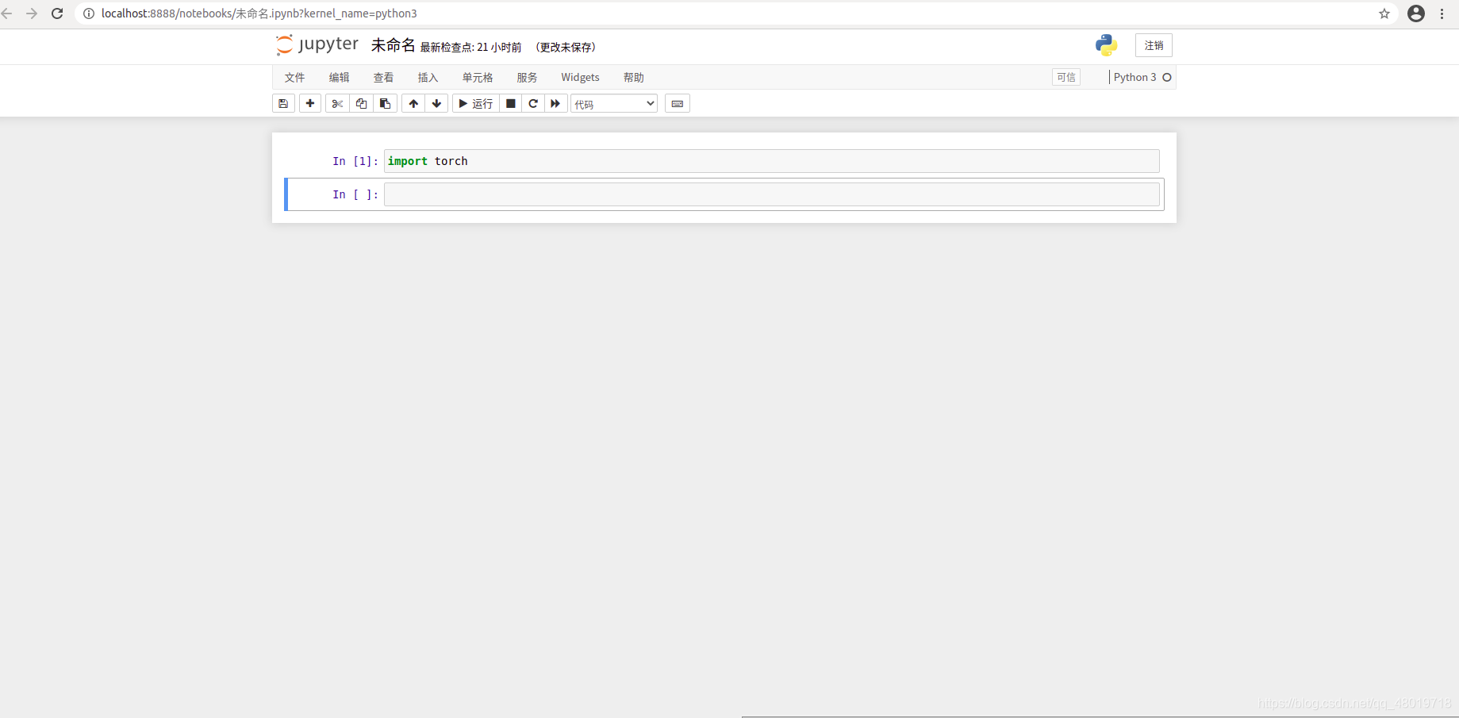
Task: Click the kernel idle status circle
Action: (1167, 77)
